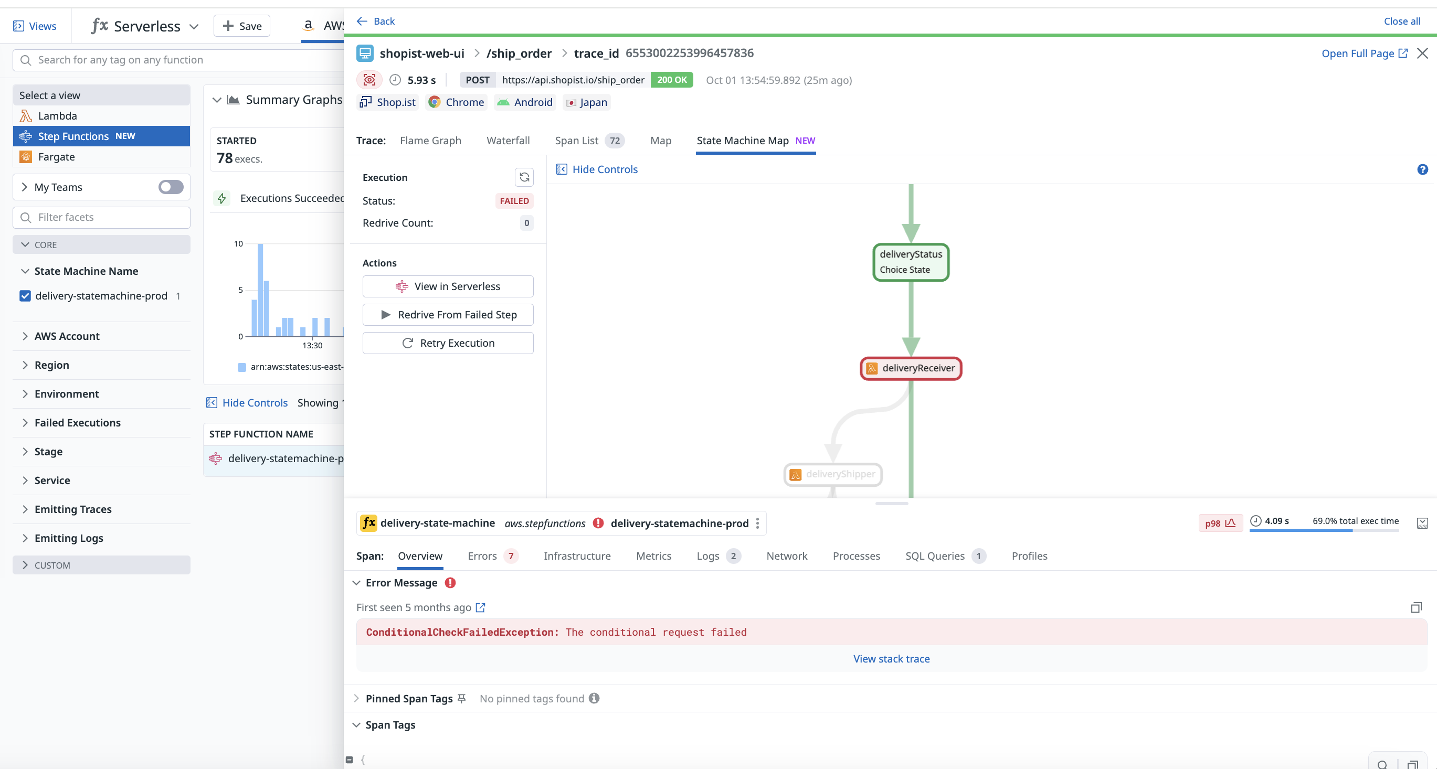Screen dimensions: 1437x769
Task: Open the span Logs tab
Action: pos(718,556)
